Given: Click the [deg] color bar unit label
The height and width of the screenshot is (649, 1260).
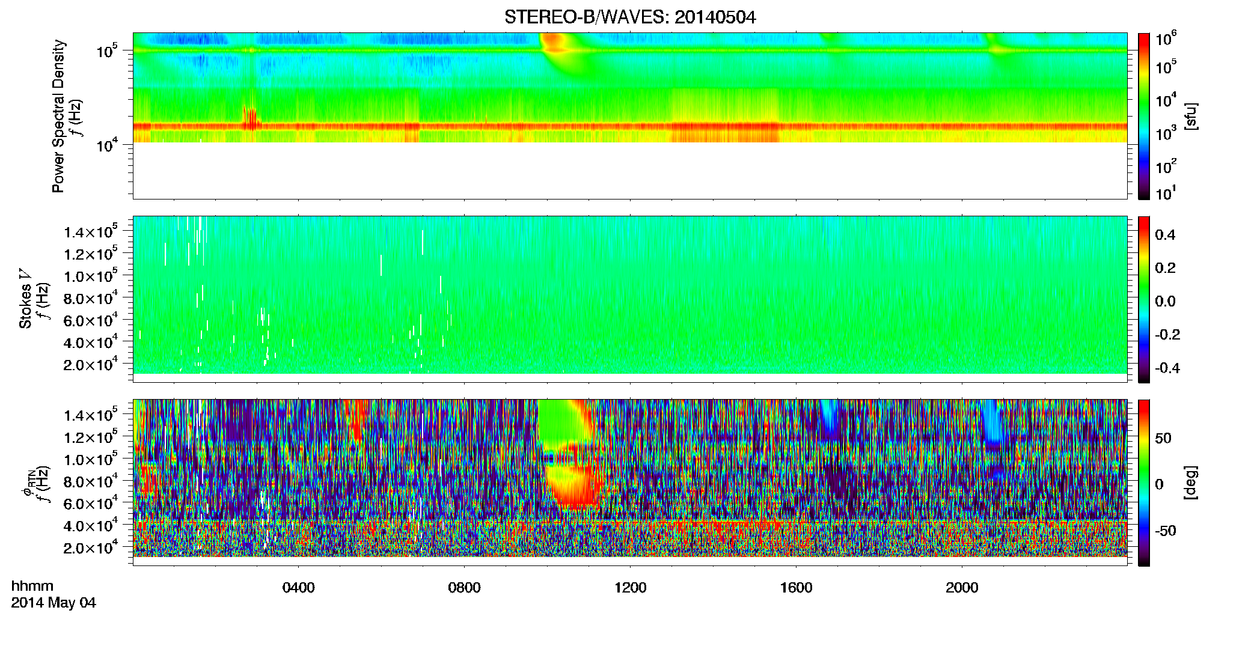Looking at the screenshot, I should pyautogui.click(x=1191, y=483).
